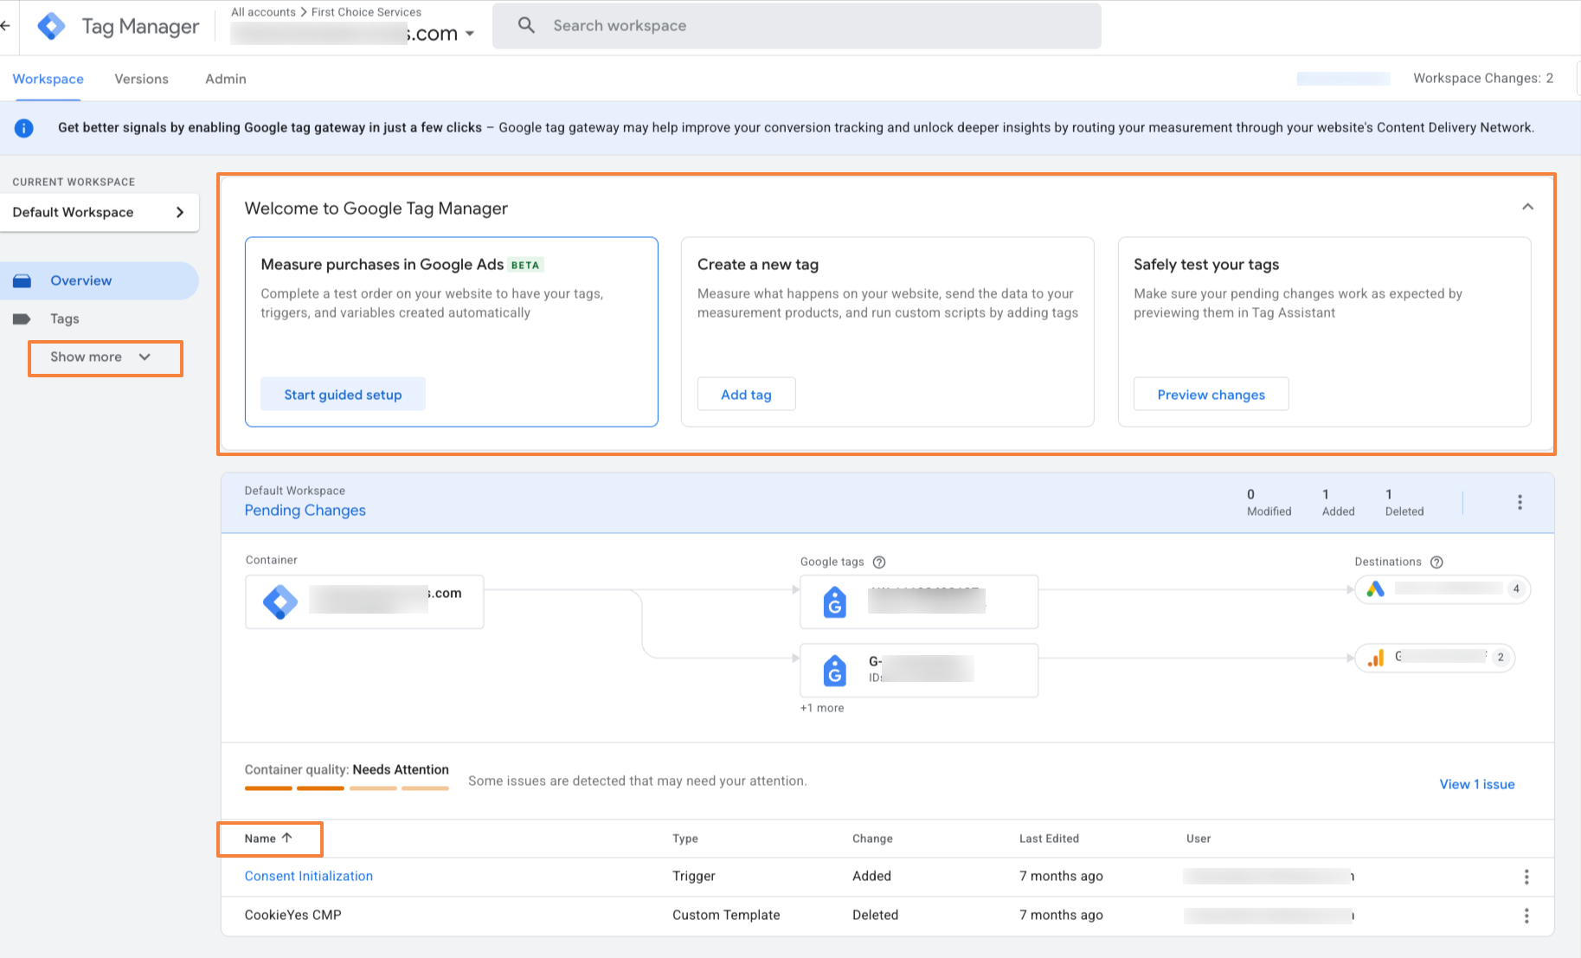Click the blue info icon in banner
Screen dimensions: 1581x958
(24, 128)
